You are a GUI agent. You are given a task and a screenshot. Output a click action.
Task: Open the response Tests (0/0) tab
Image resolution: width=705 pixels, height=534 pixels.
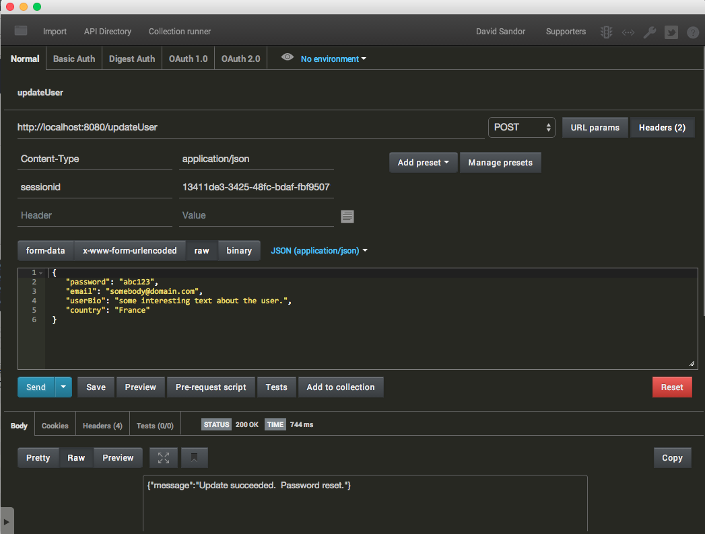155,425
